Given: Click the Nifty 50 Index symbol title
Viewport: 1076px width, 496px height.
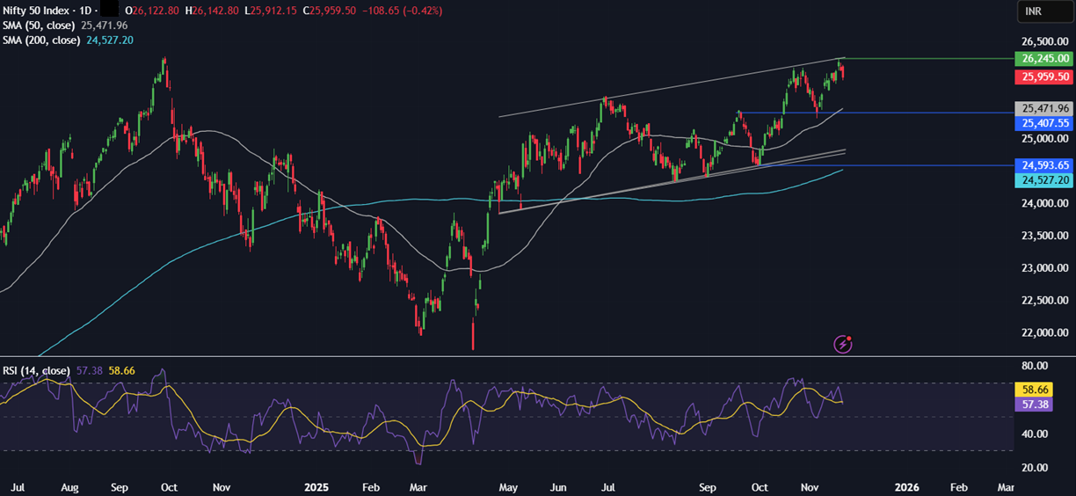Looking at the screenshot, I should point(36,11).
